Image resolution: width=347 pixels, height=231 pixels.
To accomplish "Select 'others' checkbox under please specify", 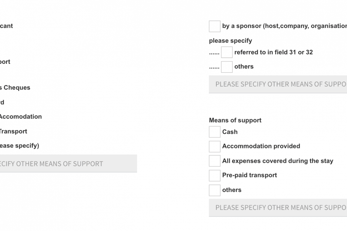I will tap(227, 67).
